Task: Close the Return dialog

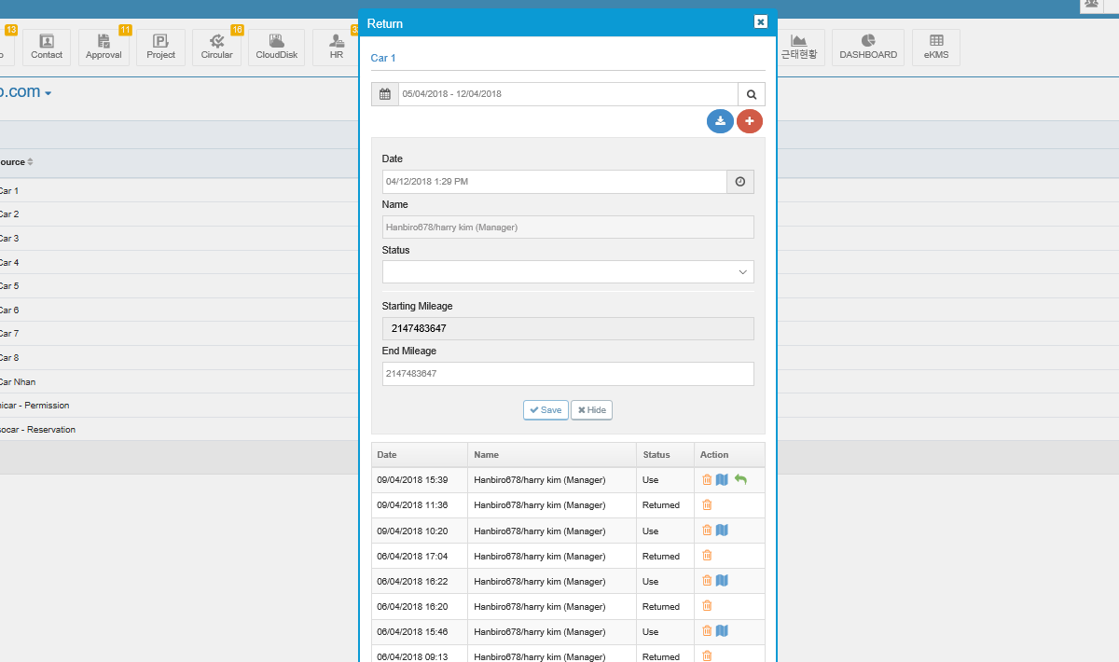Action: (760, 22)
